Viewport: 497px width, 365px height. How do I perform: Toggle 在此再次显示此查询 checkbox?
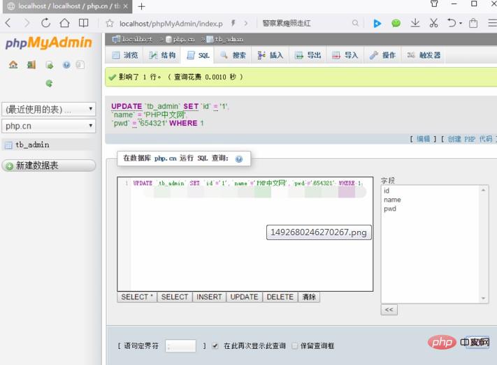[215, 345]
